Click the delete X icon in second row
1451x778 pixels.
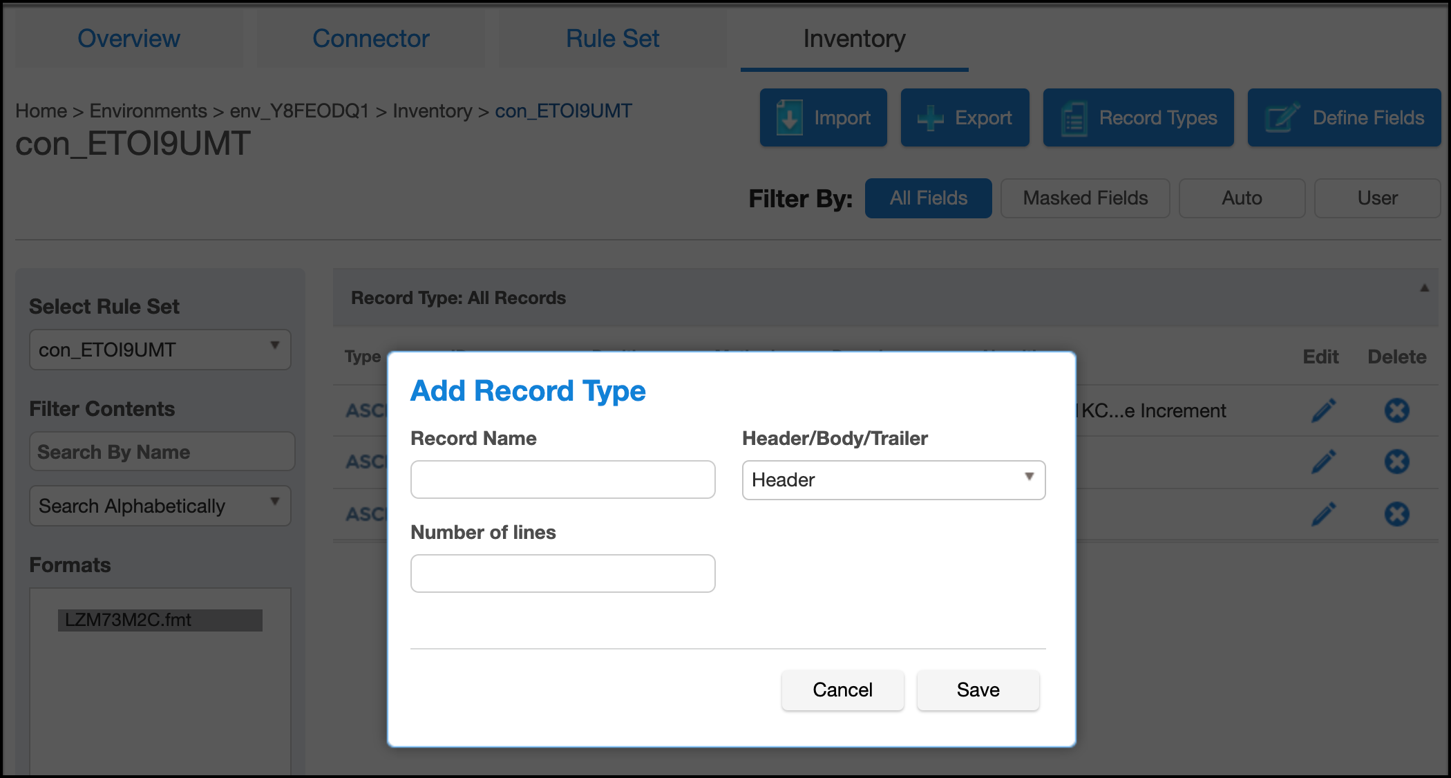coord(1396,462)
